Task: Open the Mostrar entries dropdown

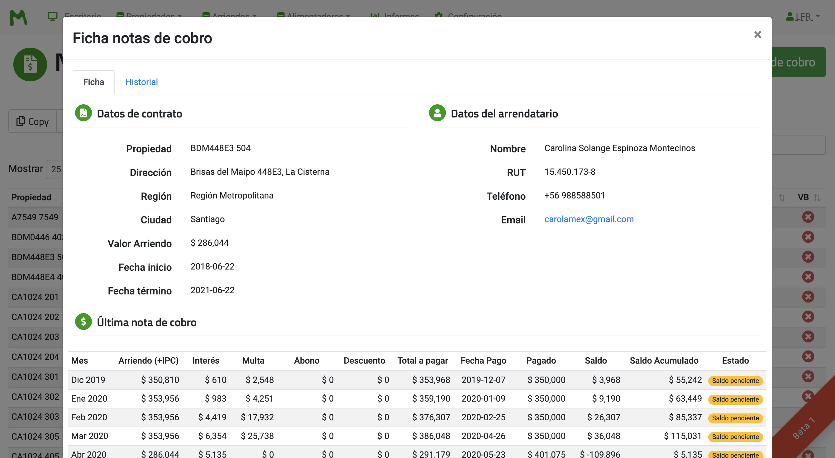Action: click(55, 169)
